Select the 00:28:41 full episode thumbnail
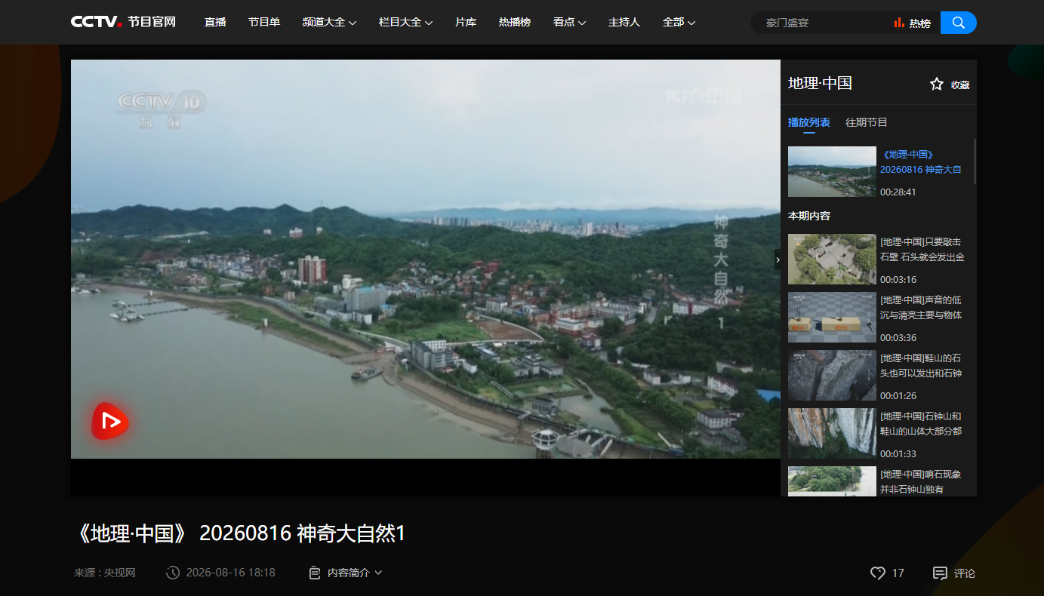Viewport: 1044px width, 596px height. tap(832, 171)
